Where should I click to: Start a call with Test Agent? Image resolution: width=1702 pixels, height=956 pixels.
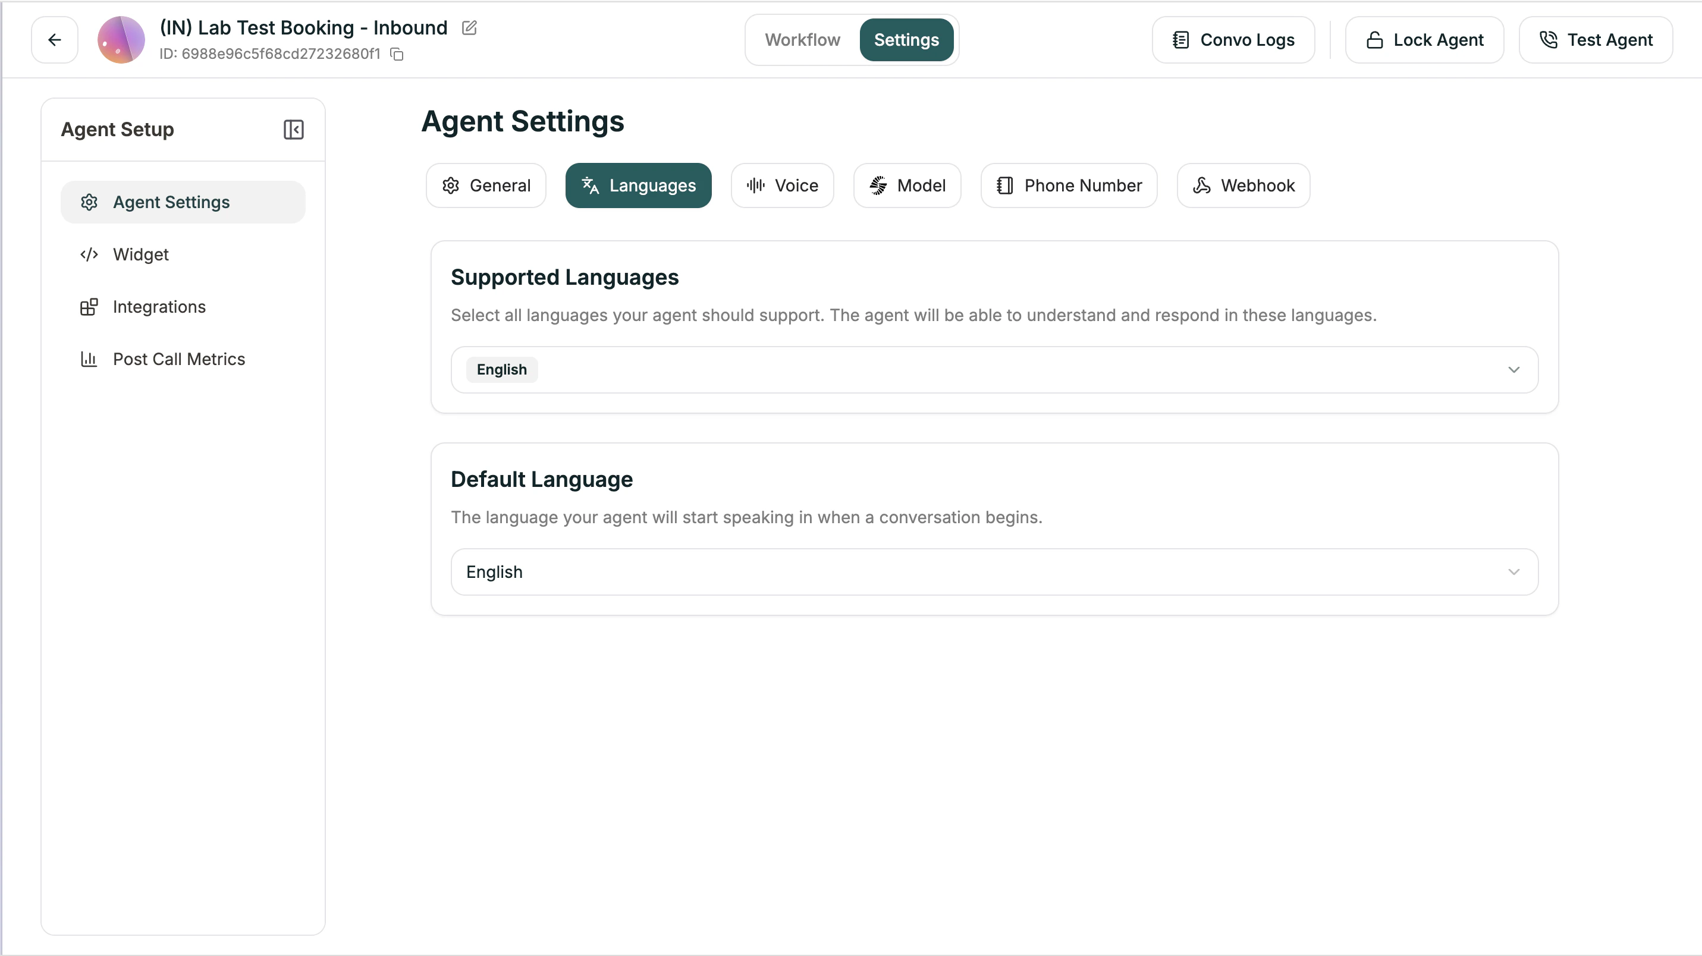[1596, 40]
